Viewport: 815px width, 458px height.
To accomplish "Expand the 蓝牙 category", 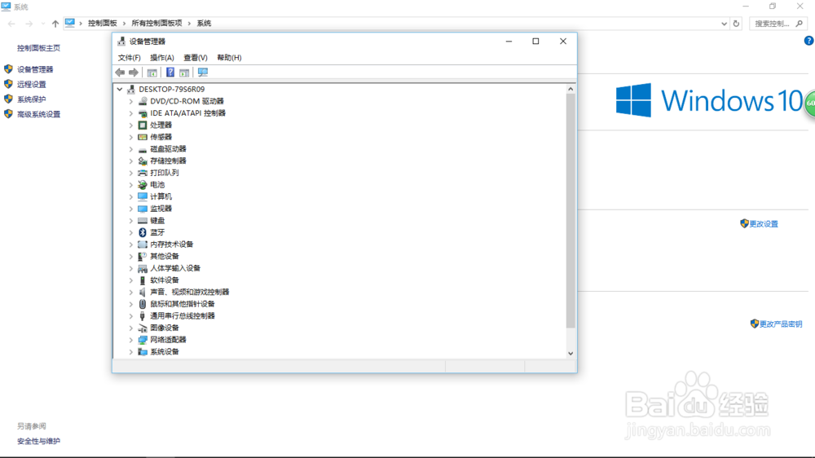I will pyautogui.click(x=131, y=232).
